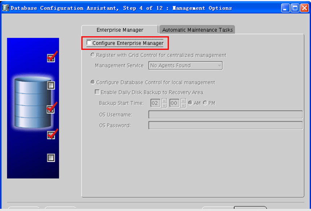Check the Configure Enterprise Manager checkbox
The width and height of the screenshot is (311, 211).
click(x=89, y=43)
